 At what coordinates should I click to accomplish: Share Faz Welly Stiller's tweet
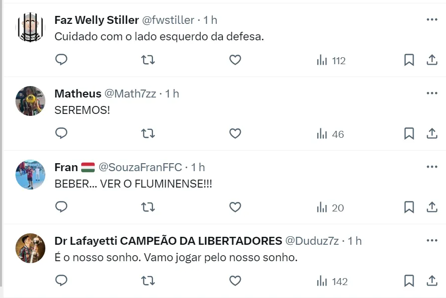tap(432, 60)
